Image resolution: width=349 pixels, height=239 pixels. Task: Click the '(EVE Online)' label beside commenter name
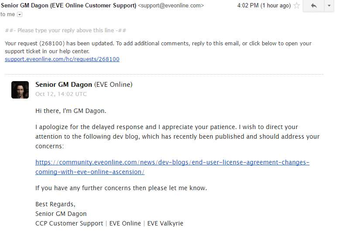[x=113, y=85]
